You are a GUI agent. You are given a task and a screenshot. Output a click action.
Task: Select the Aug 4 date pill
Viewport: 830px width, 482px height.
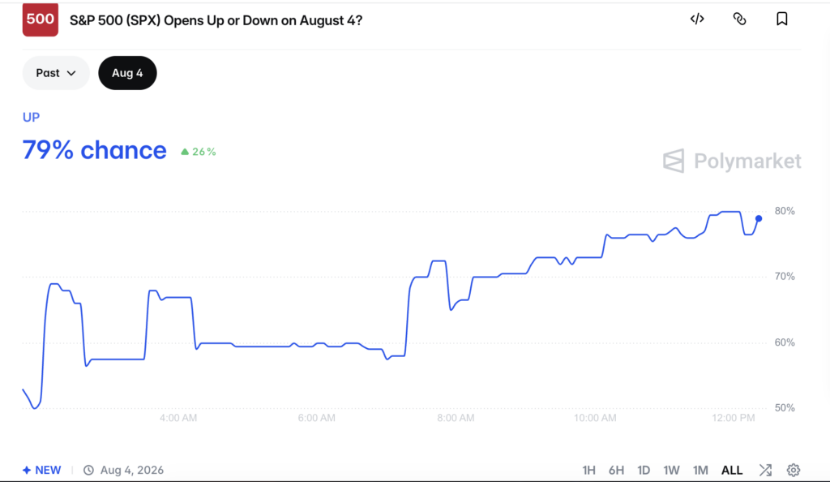(127, 73)
